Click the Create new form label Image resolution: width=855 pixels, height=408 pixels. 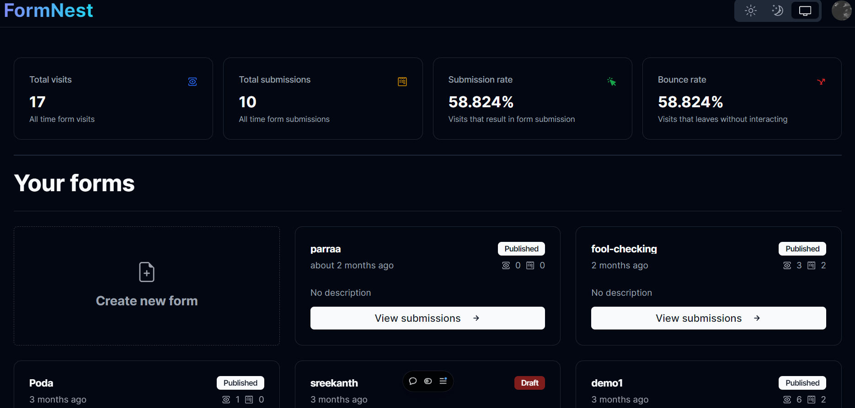[x=147, y=301]
